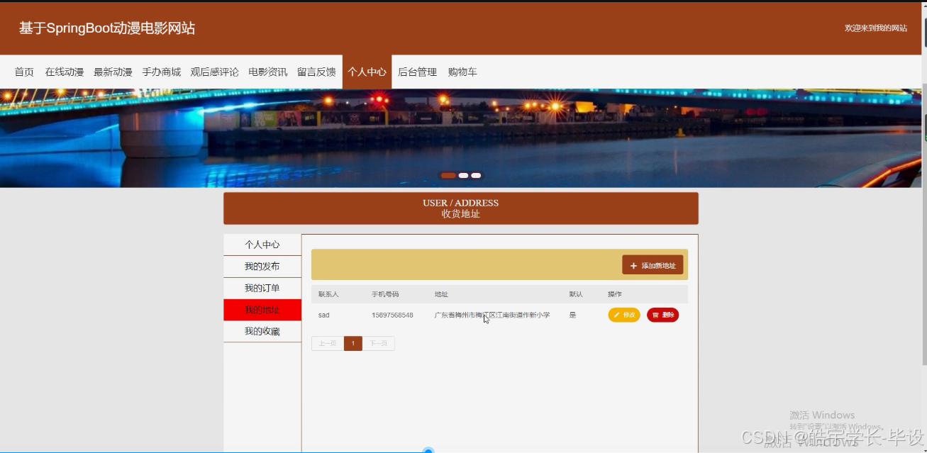Select 我的发布 in the sidebar
The width and height of the screenshot is (927, 453).
pyautogui.click(x=262, y=266)
